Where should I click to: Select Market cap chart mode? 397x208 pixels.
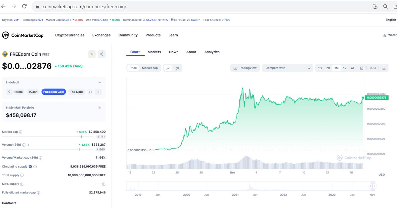click(x=150, y=68)
